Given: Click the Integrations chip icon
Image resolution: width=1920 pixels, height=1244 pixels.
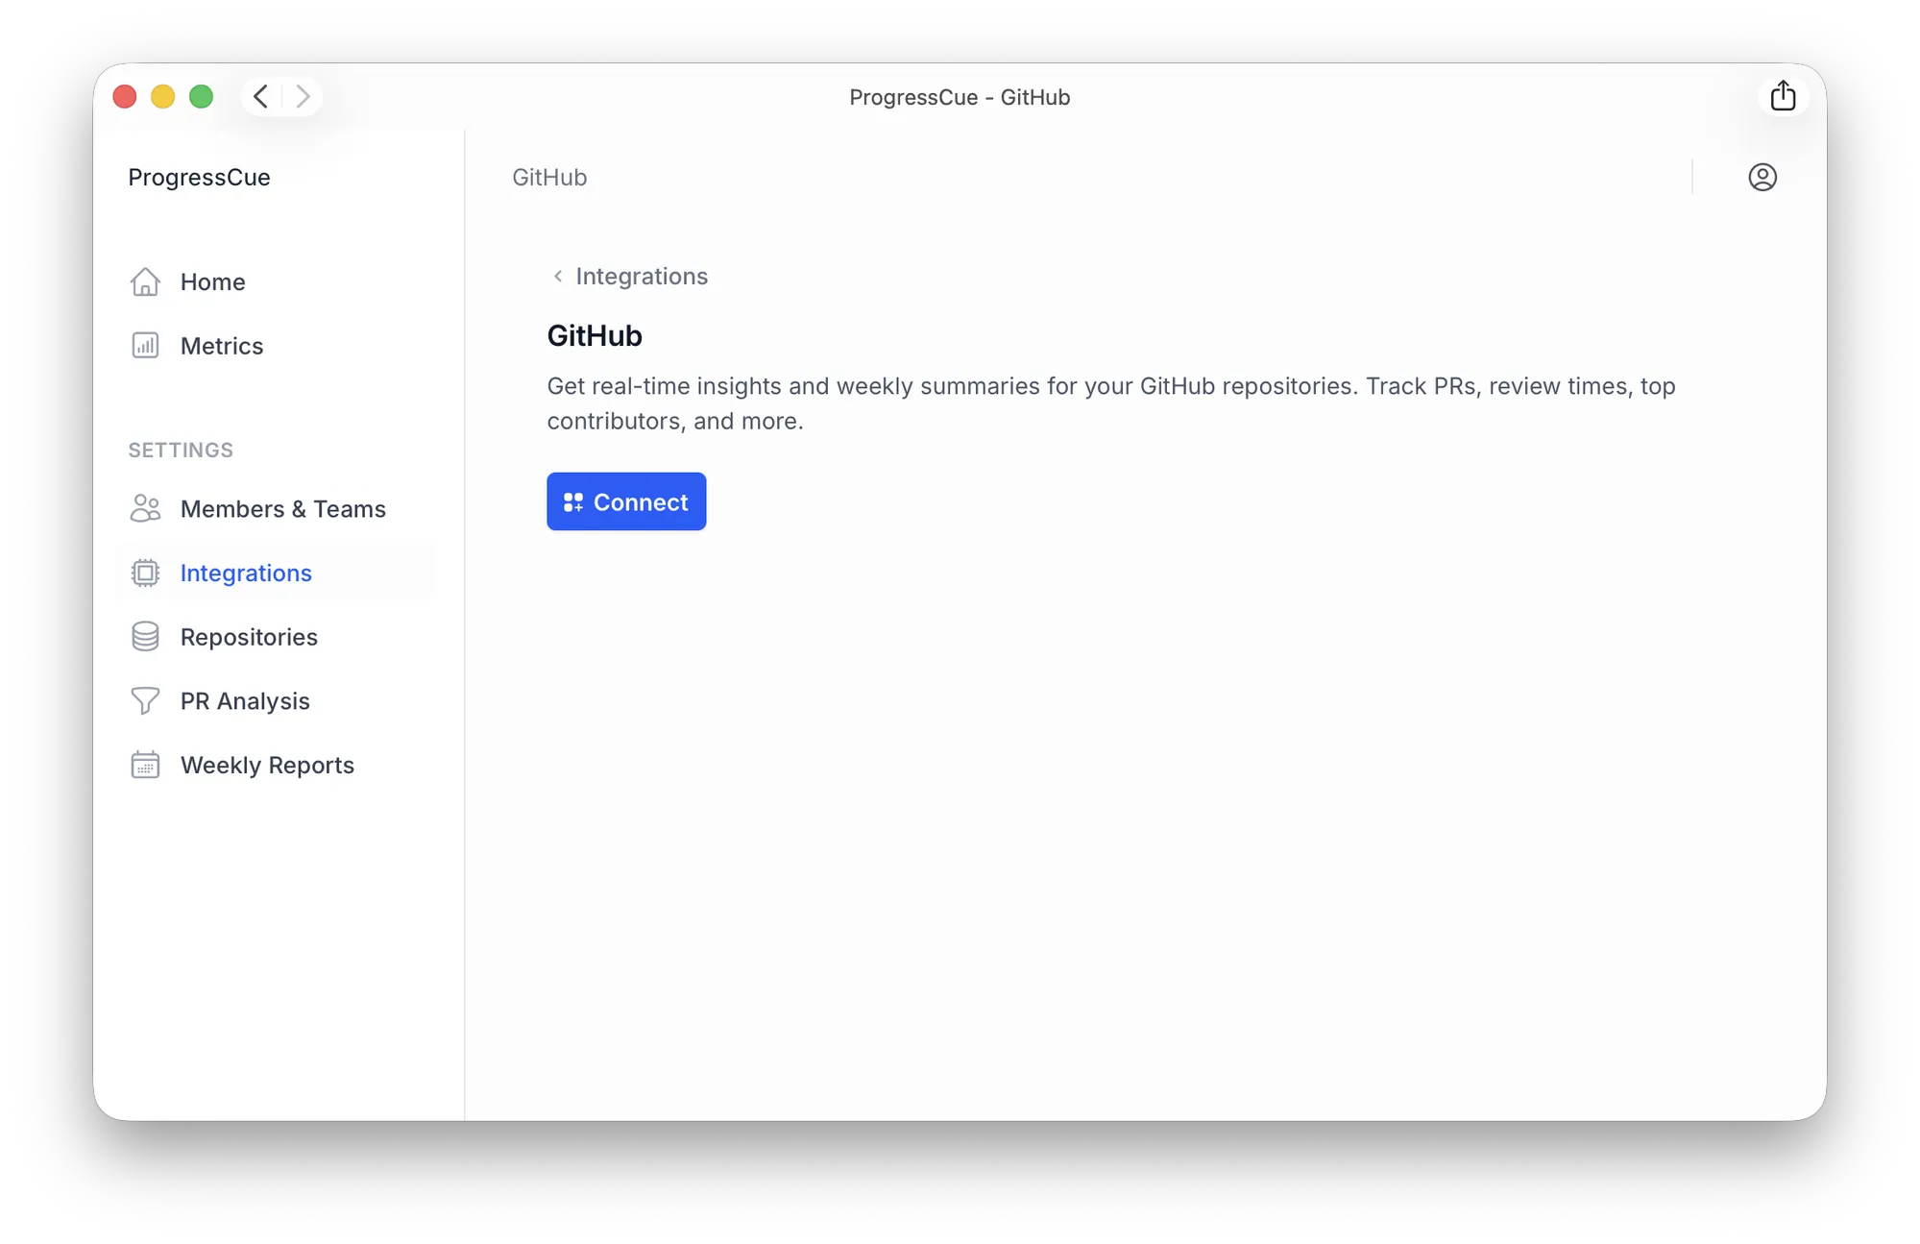Looking at the screenshot, I should 145,573.
